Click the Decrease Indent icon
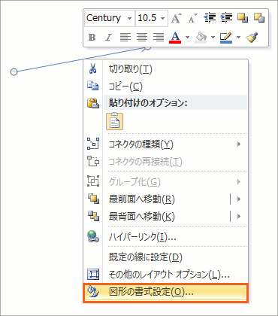278x316 pixels. coord(210,18)
